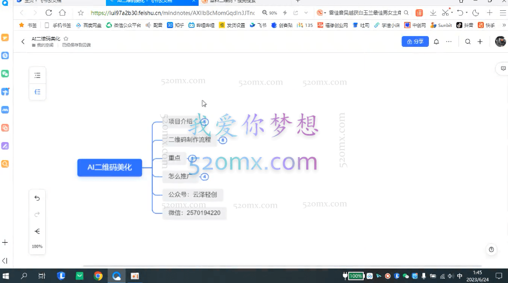Open the 百度网盘 bookmark
The image size is (508, 283).
(88, 25)
